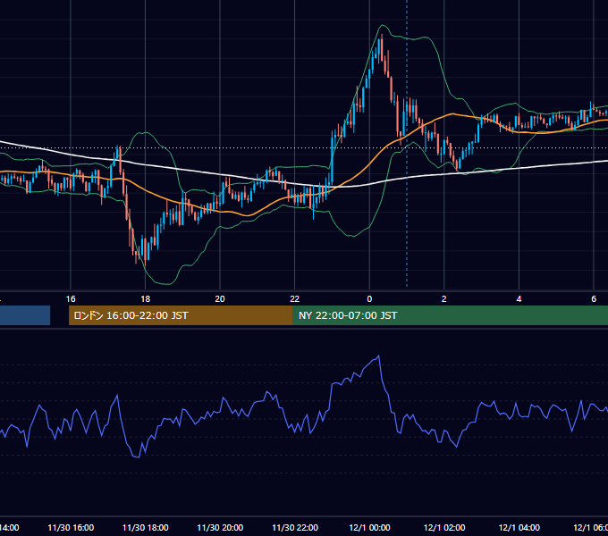Click the 11/30 16:00 date label
Screen dimensions: 608x536
[x=71, y=527]
